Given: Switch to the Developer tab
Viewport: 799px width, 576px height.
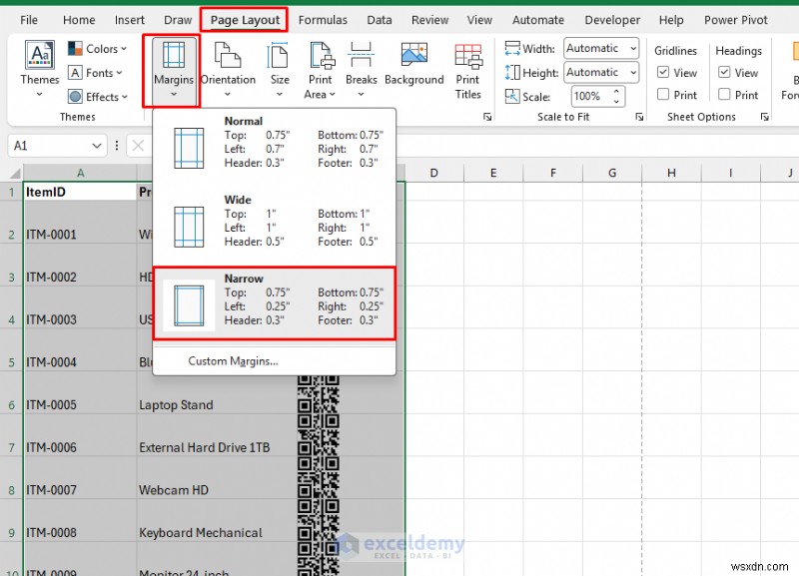Looking at the screenshot, I should [612, 20].
